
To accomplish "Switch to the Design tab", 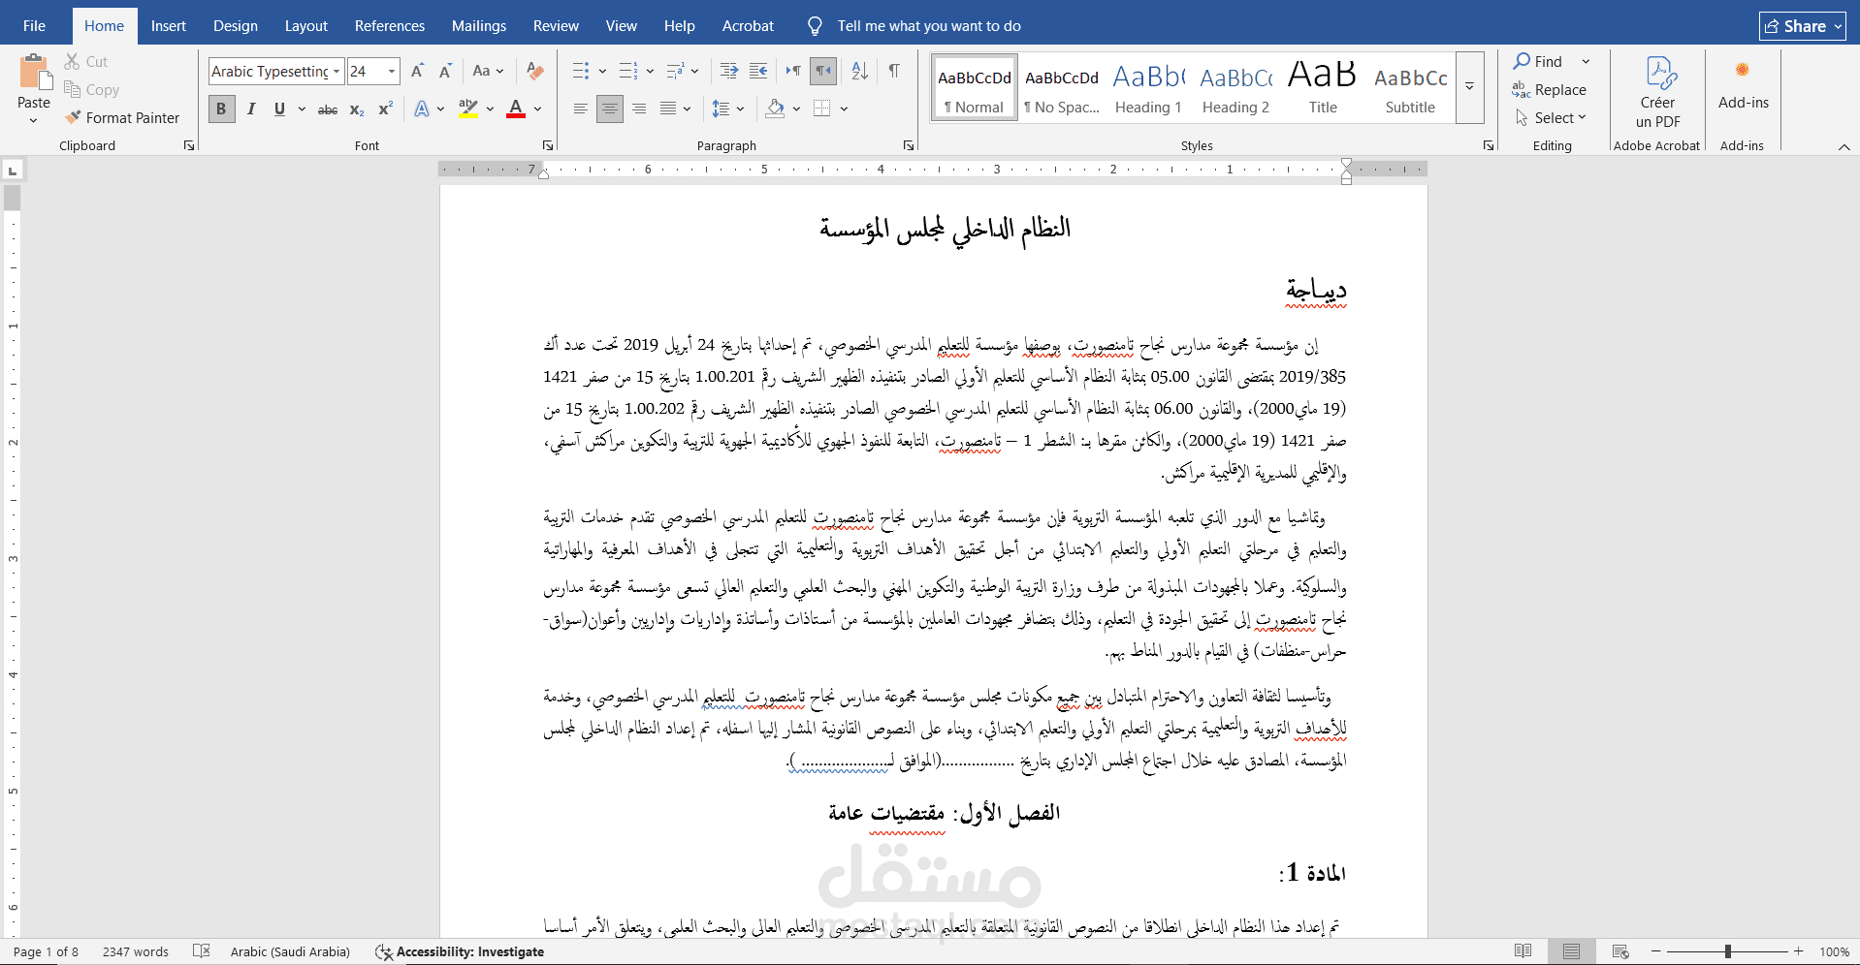I will (x=236, y=26).
